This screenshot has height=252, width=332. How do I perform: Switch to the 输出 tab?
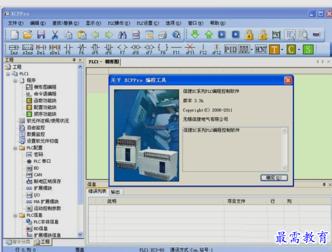(116, 192)
